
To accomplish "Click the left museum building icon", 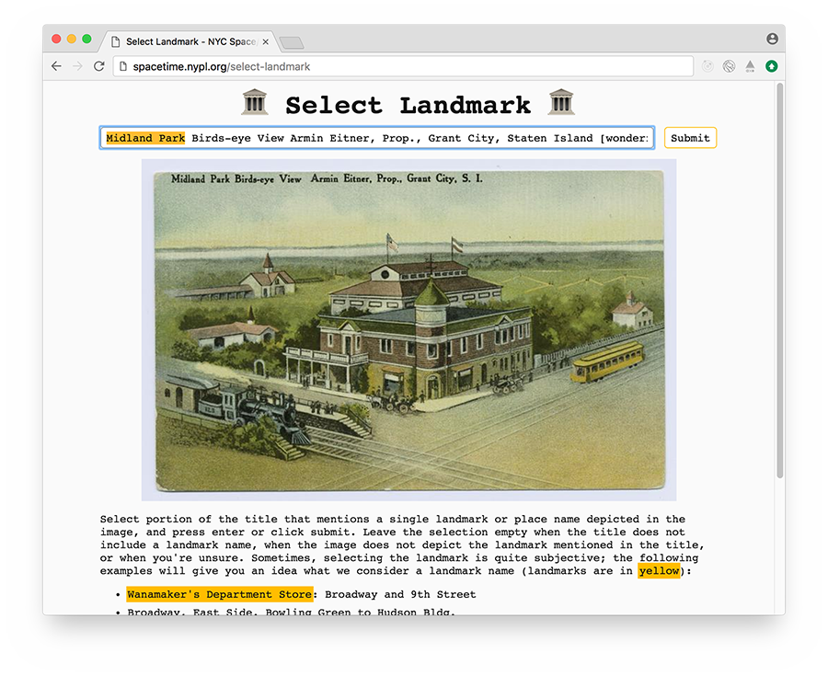I will [255, 102].
